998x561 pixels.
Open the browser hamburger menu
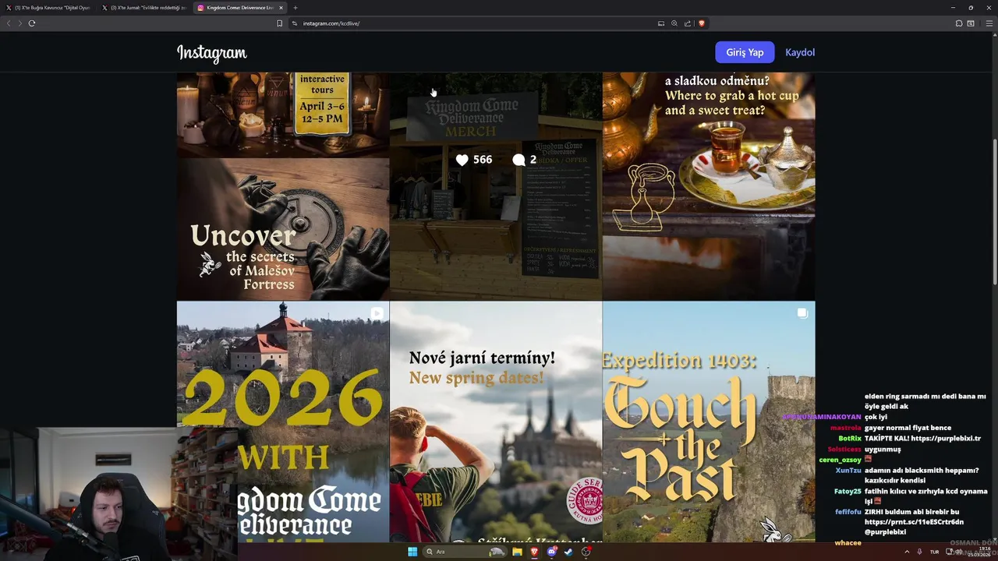coord(988,23)
